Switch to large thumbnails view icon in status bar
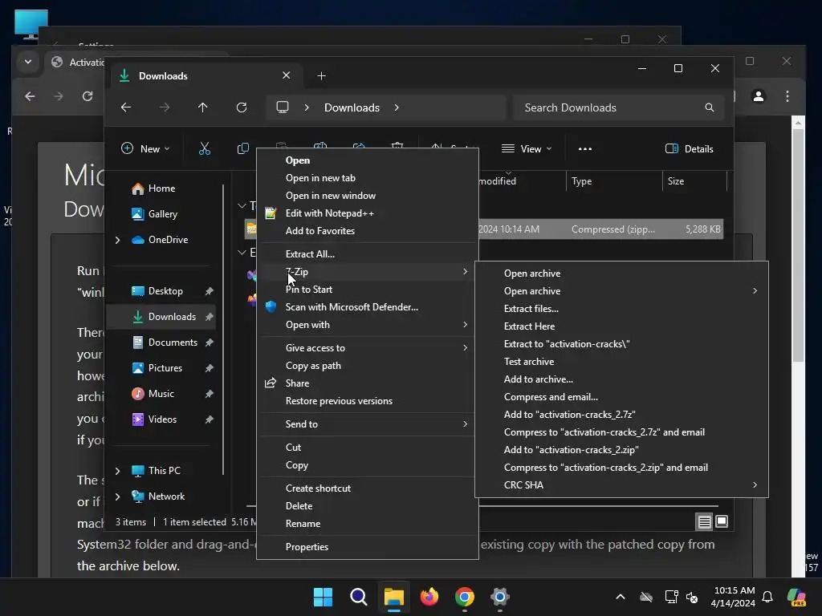Image resolution: width=822 pixels, height=616 pixels. click(722, 521)
